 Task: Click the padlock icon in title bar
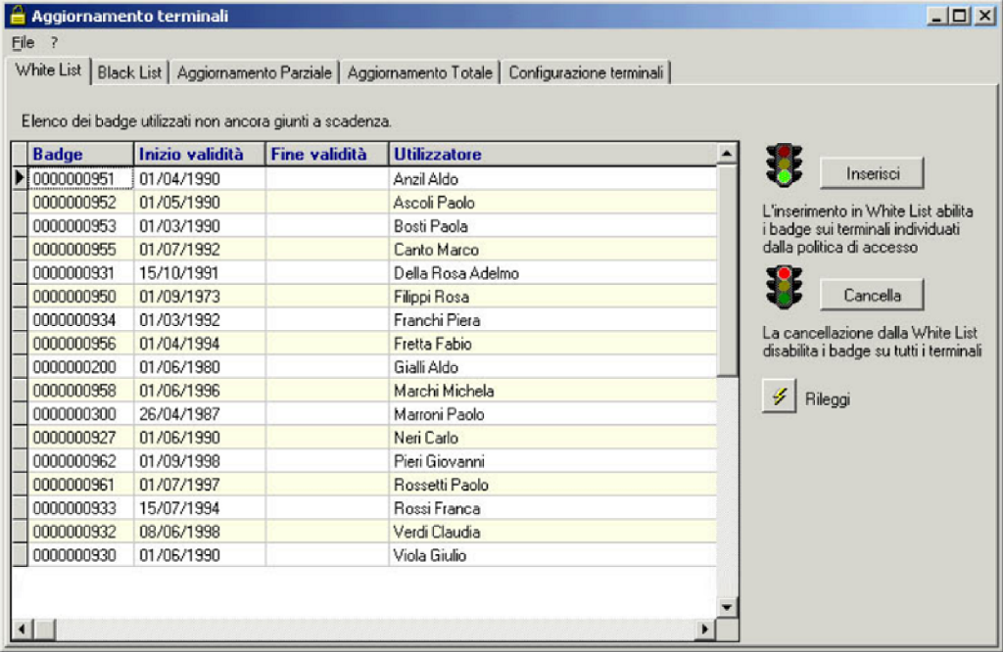pos(17,16)
